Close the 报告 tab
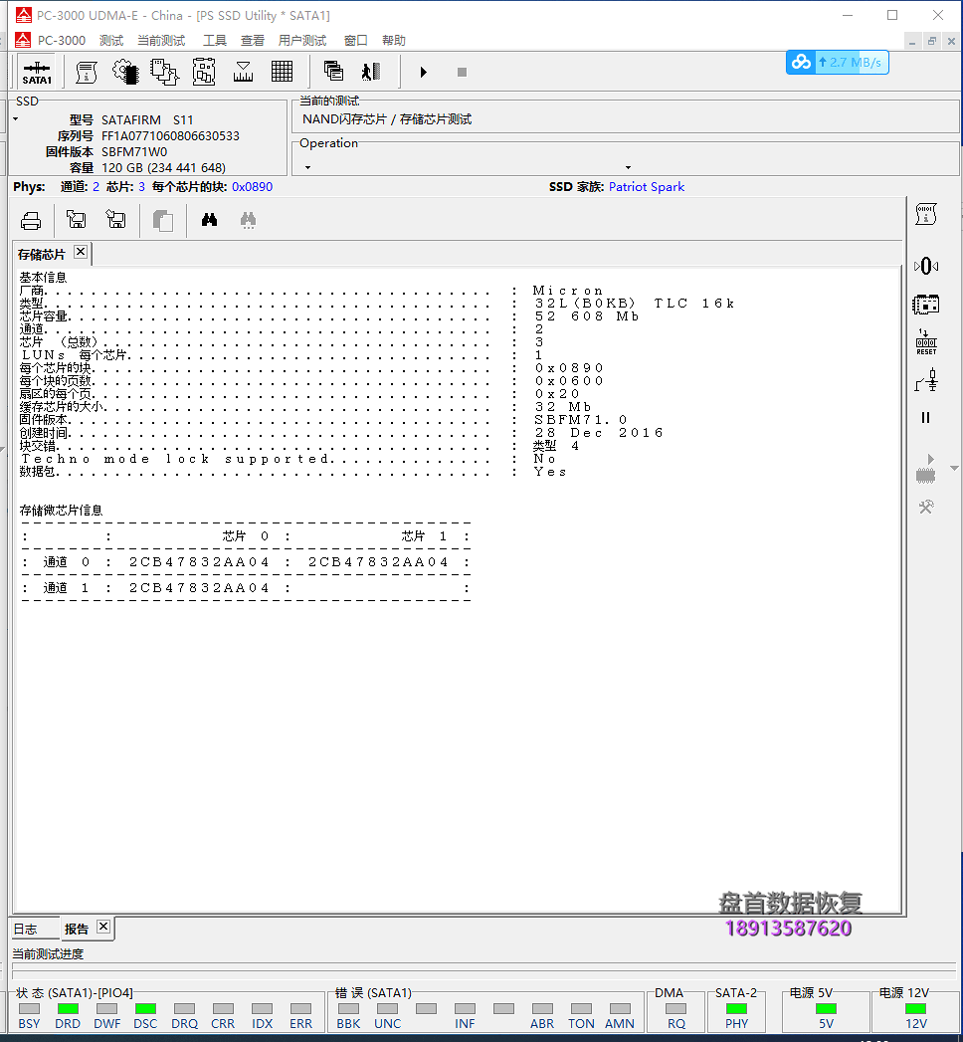The width and height of the screenshot is (963, 1042). coord(103,927)
